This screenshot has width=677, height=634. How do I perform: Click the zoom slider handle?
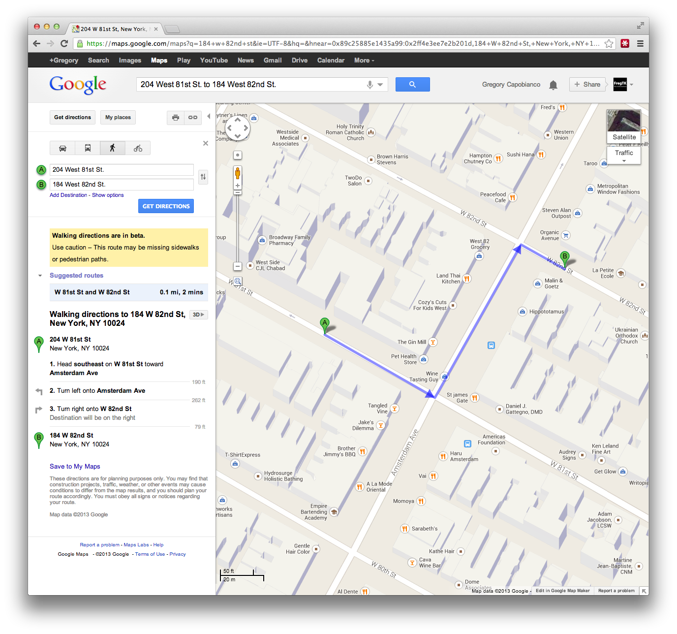click(x=238, y=193)
